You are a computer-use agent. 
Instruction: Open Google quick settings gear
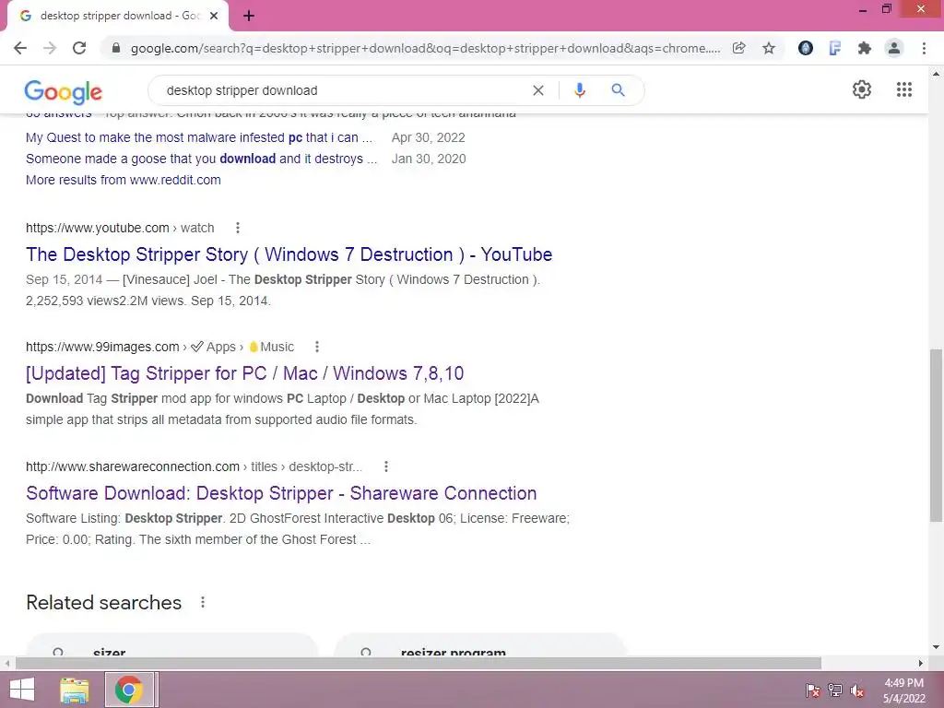[862, 89]
